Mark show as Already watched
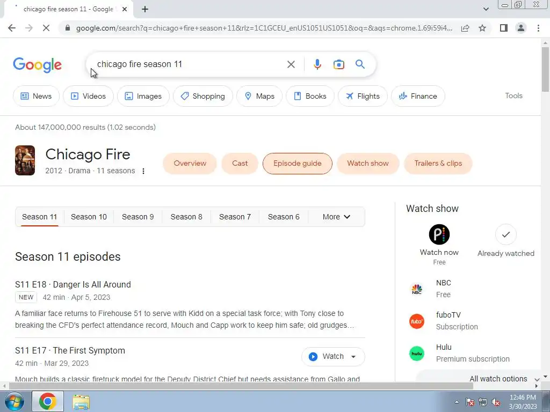550x412 pixels. click(506, 241)
